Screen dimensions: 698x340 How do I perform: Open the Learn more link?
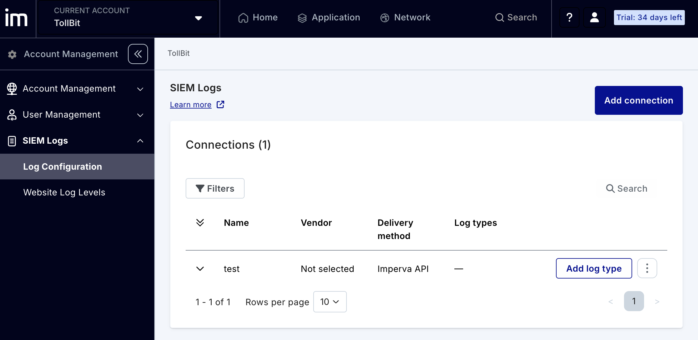tap(191, 104)
